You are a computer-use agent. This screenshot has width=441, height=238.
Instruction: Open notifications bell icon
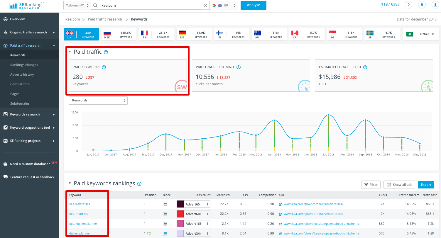click(x=422, y=5)
